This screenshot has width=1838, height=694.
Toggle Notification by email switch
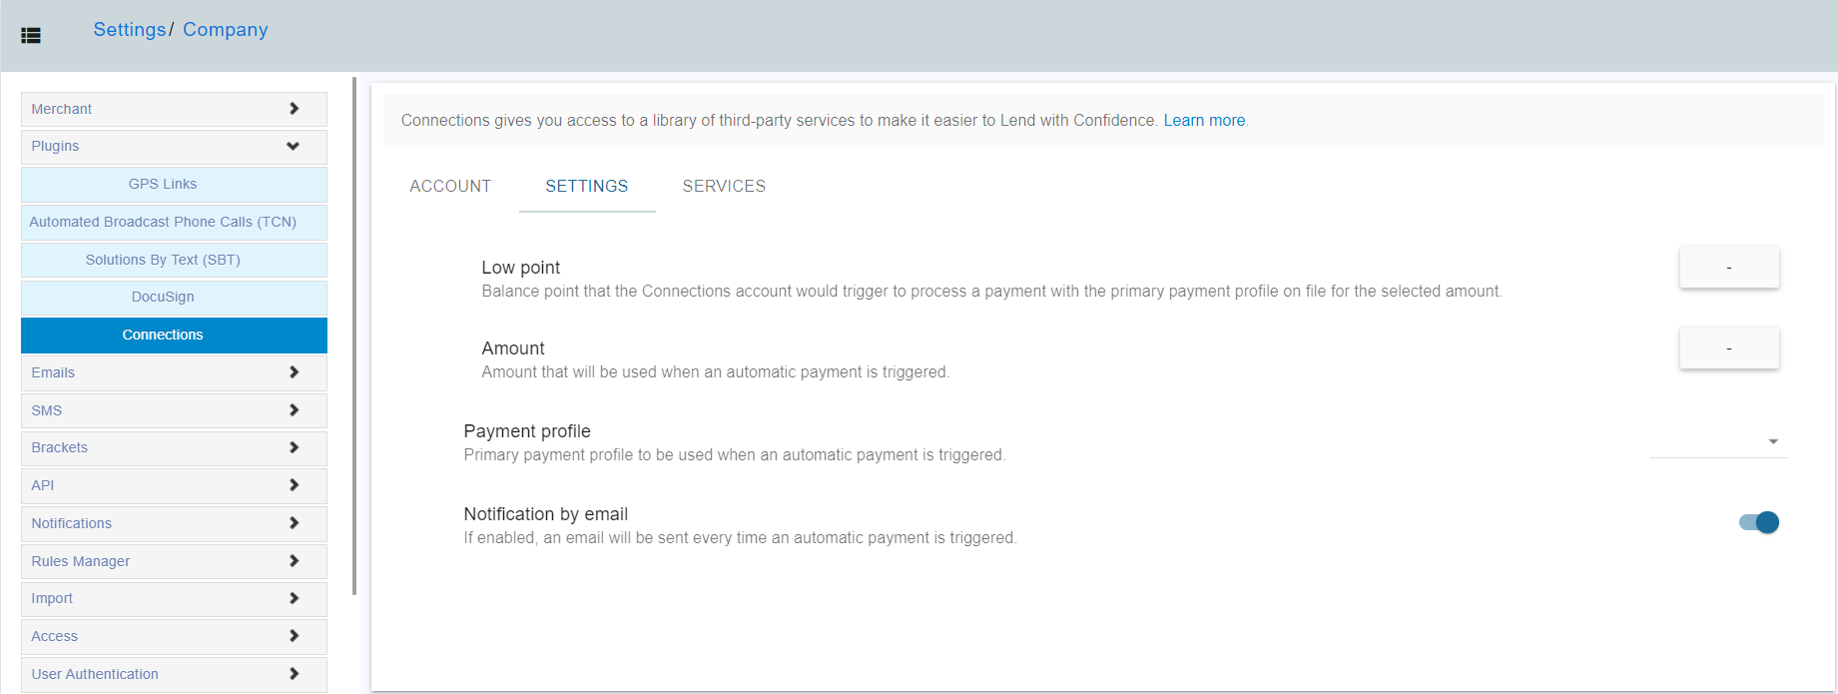(1759, 522)
